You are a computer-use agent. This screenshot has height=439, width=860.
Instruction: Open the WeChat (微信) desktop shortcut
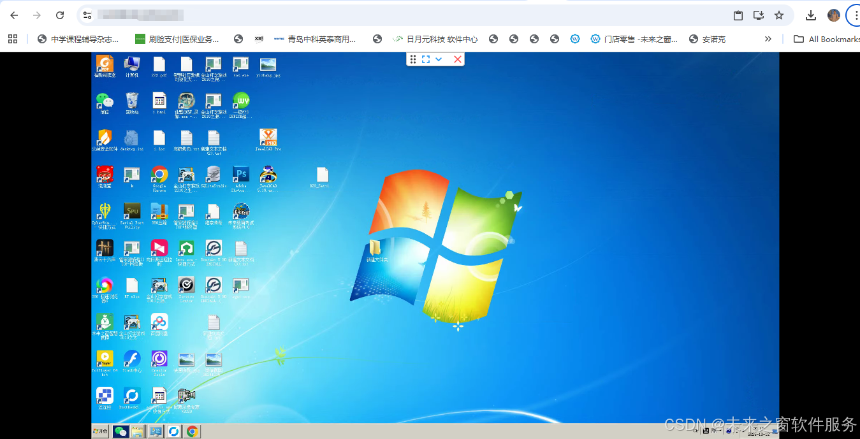click(105, 103)
